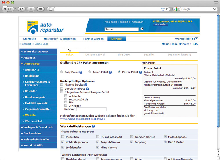Image resolution: width=220 pixels, height=160 pixels.
Task: Click the Abmelden logout button
Action: click(x=161, y=24)
